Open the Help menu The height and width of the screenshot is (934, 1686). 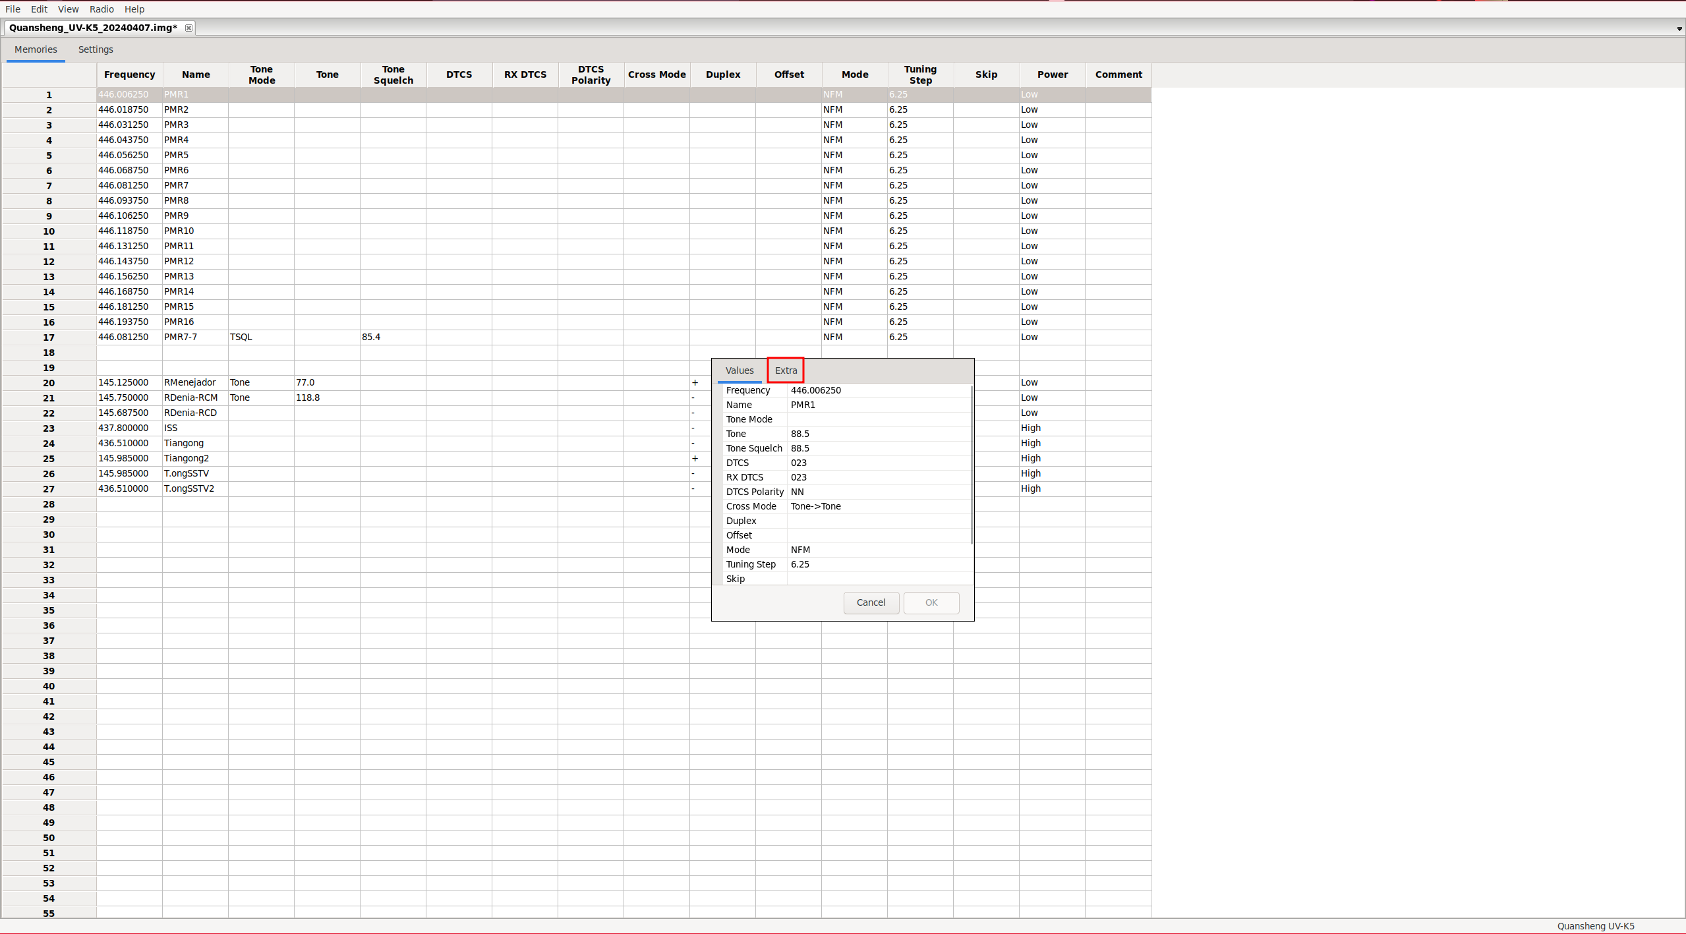click(134, 9)
